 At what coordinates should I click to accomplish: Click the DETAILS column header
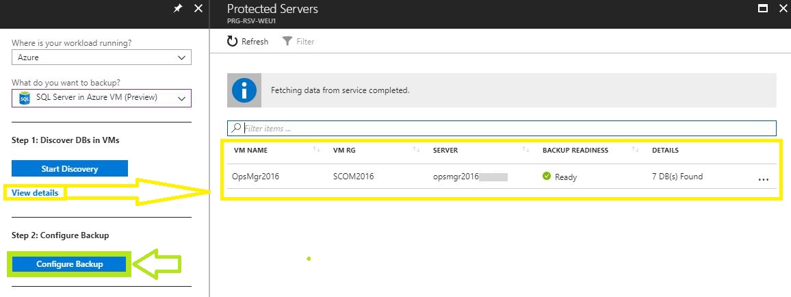[665, 151]
